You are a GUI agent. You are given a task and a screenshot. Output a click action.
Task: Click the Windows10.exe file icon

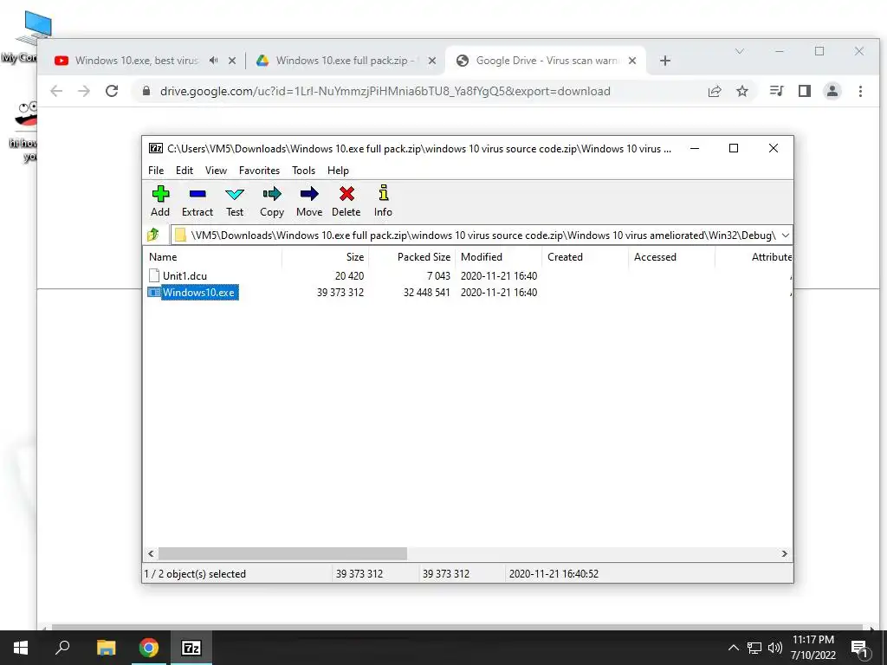click(x=153, y=293)
